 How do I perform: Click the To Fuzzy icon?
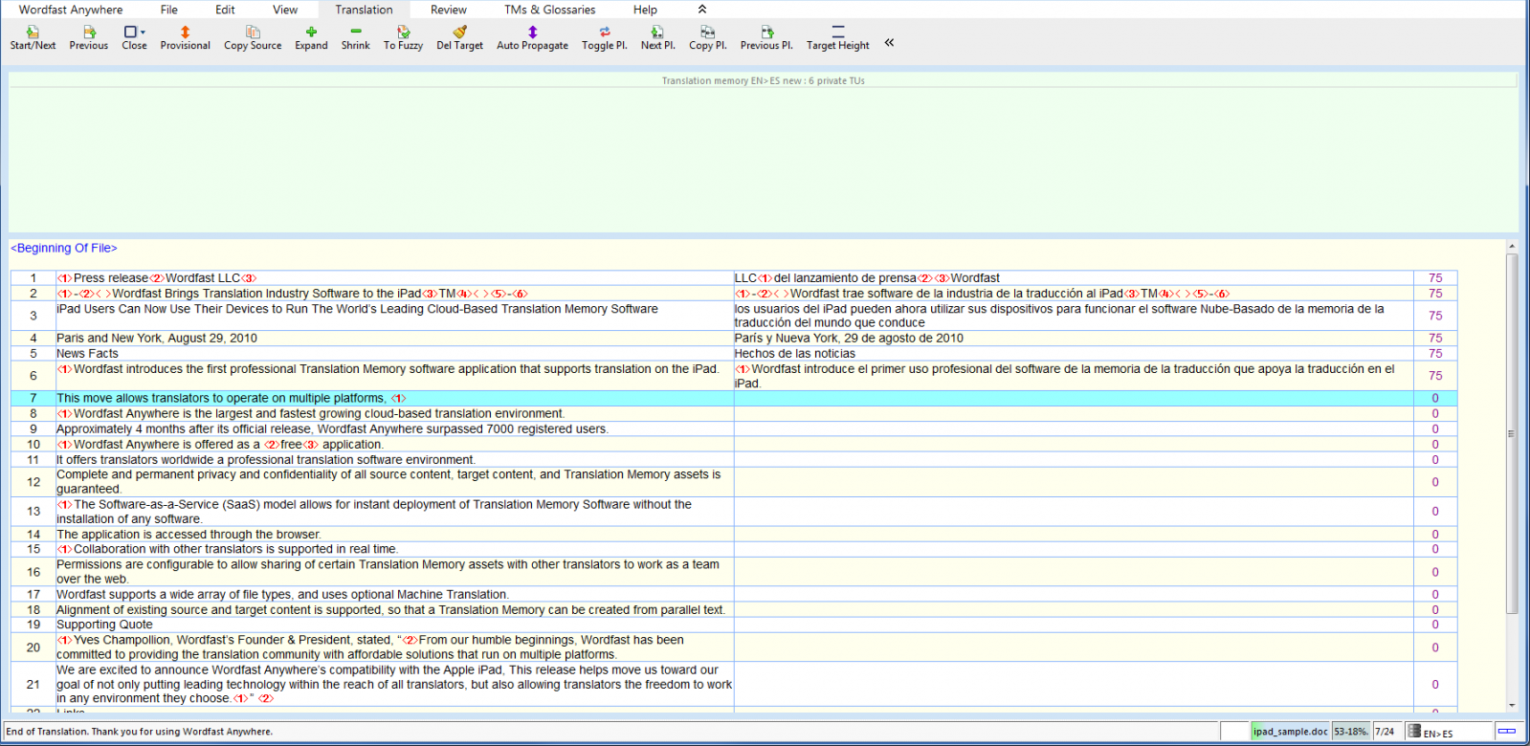click(x=403, y=33)
